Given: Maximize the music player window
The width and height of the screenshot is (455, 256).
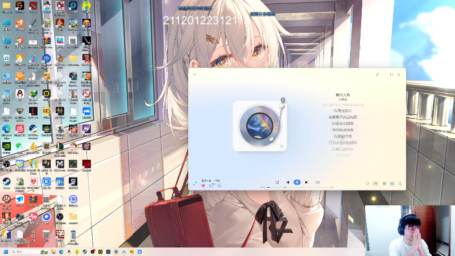Looking at the screenshot, I should pyautogui.click(x=391, y=75).
